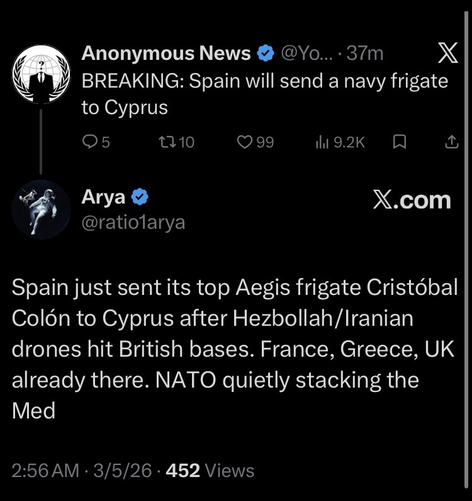Open the X.com watermark link
Image resolution: width=472 pixels, height=501 pixels.
[x=412, y=200]
